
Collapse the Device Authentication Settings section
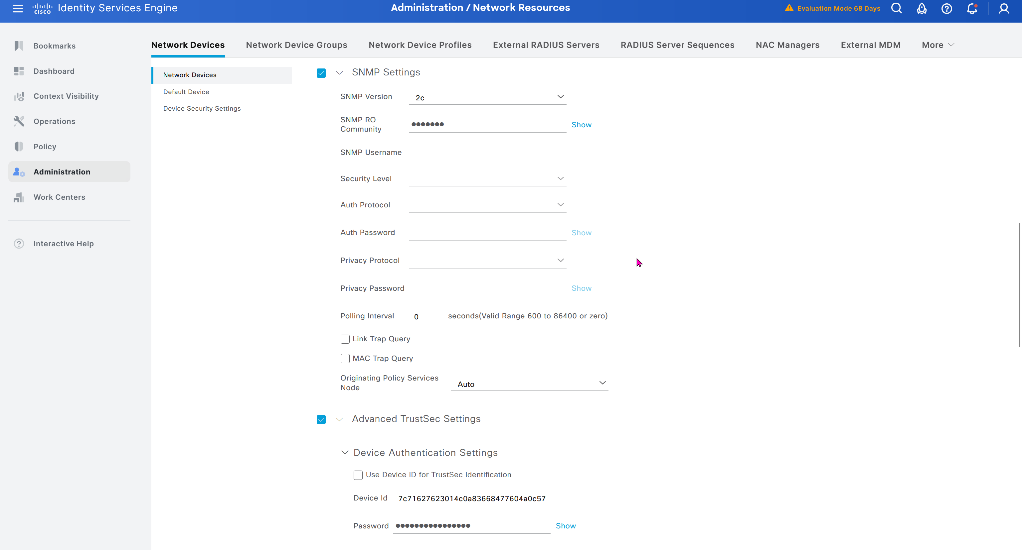tap(345, 453)
